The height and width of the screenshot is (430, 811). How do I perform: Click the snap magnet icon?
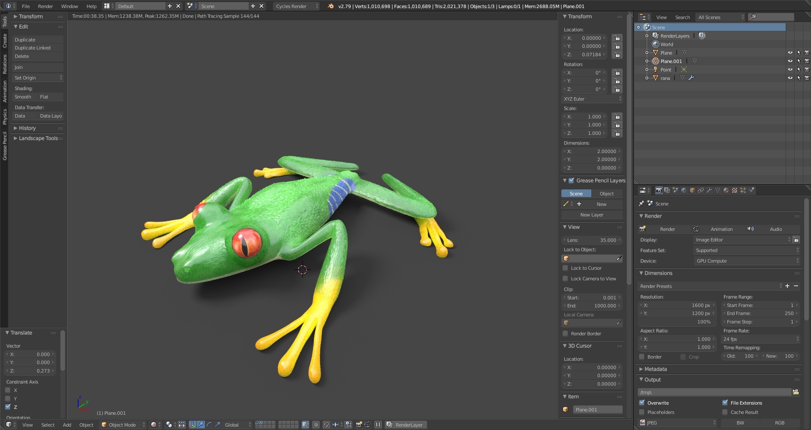(x=327, y=425)
